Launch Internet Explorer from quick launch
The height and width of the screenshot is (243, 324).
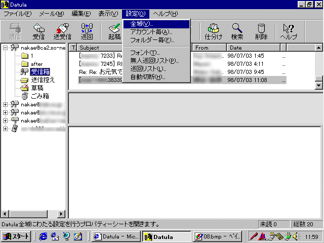pos(43,236)
